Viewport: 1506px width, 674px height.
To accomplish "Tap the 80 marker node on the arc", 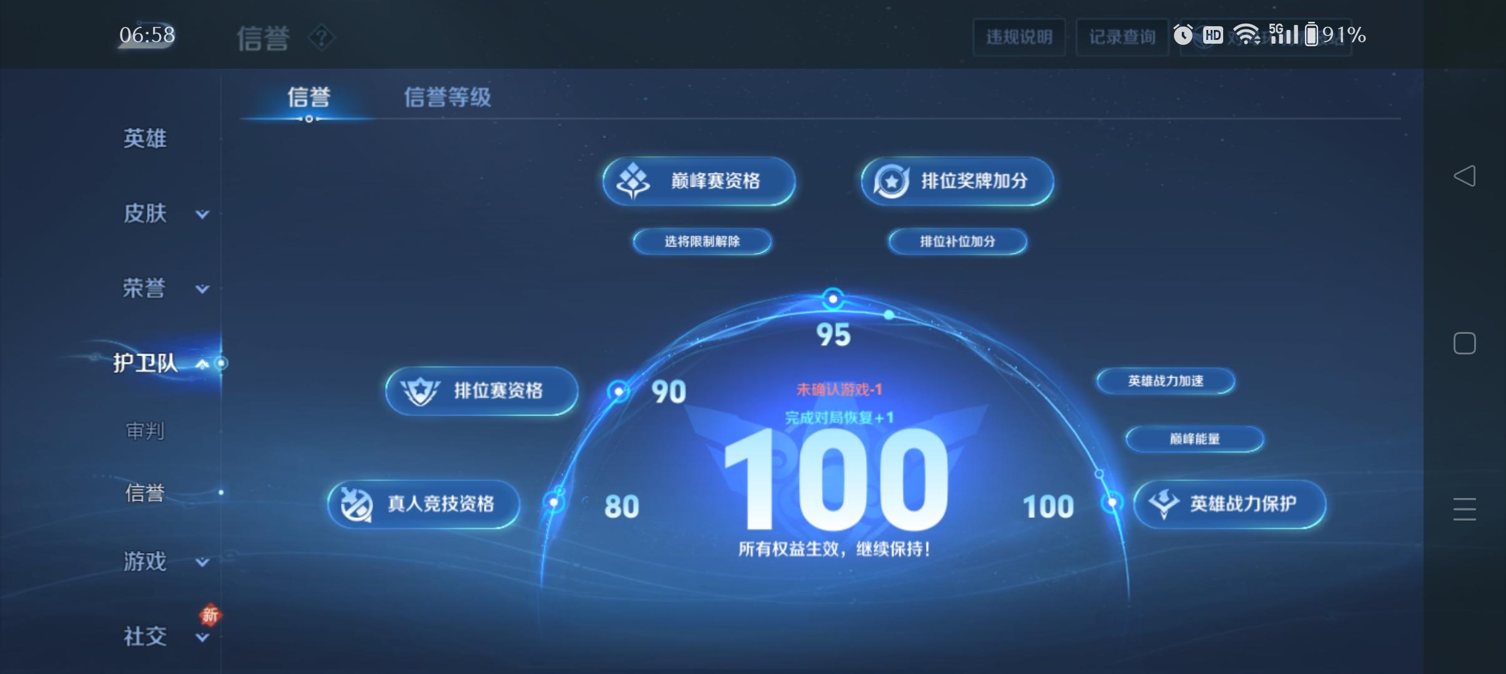I will click(x=554, y=502).
